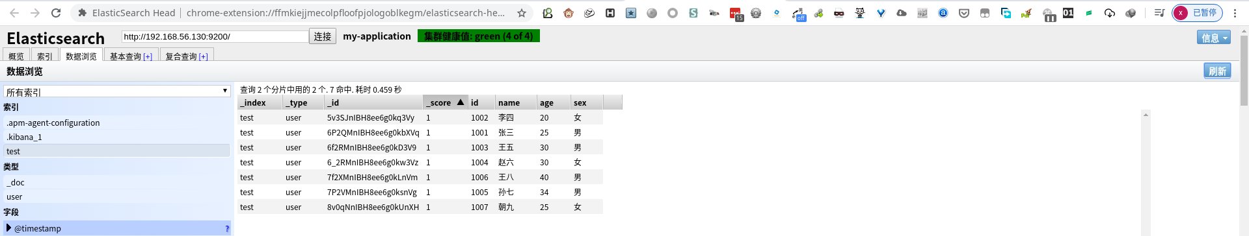Sort by the _type column header
The image size is (1249, 236).
pyautogui.click(x=304, y=102)
